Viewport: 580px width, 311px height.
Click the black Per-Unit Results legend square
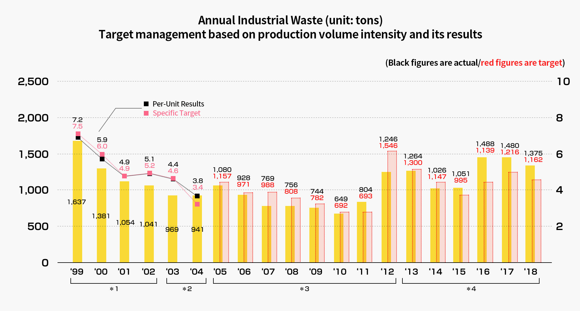pyautogui.click(x=146, y=104)
